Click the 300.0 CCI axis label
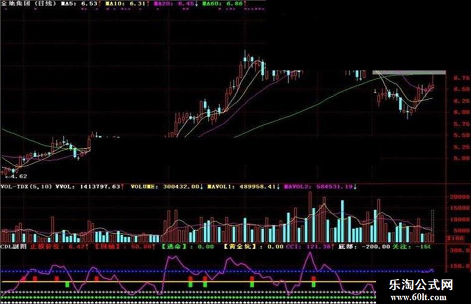This screenshot has height=304, width=471. [x=460, y=251]
